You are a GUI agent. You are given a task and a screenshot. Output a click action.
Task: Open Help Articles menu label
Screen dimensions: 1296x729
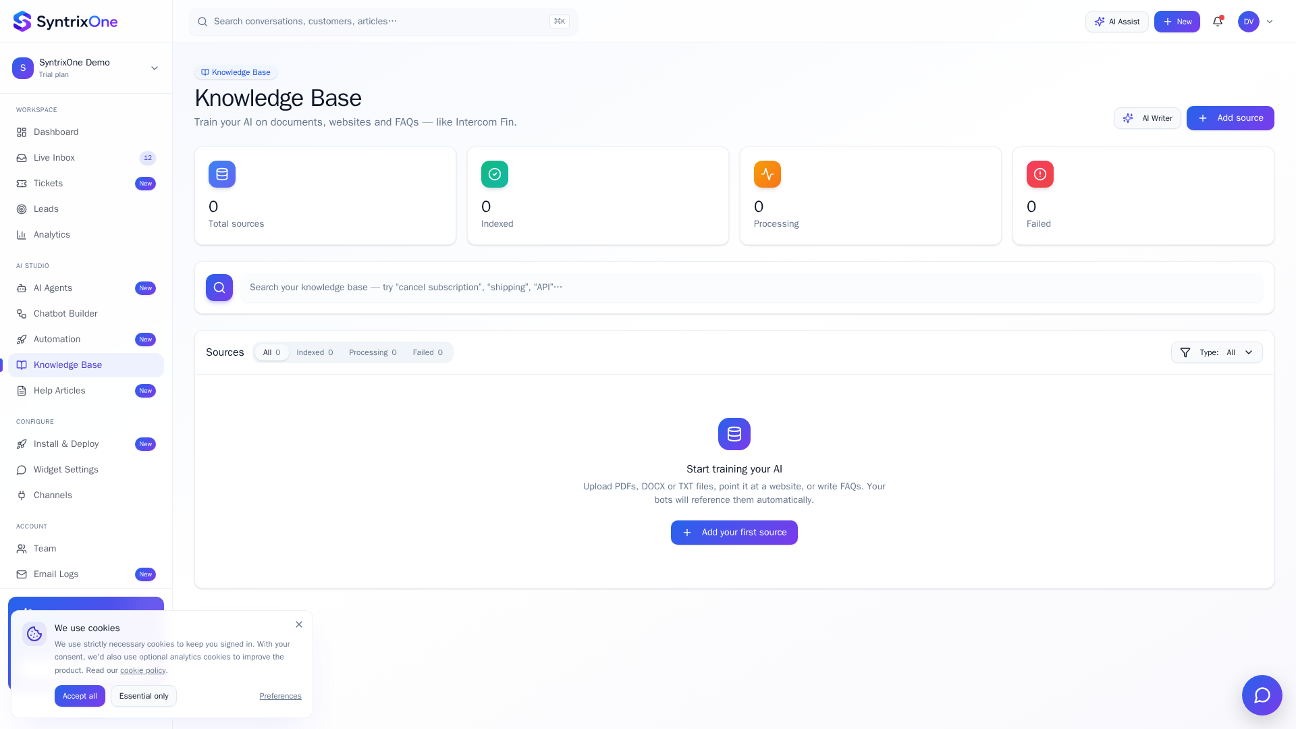click(x=59, y=391)
